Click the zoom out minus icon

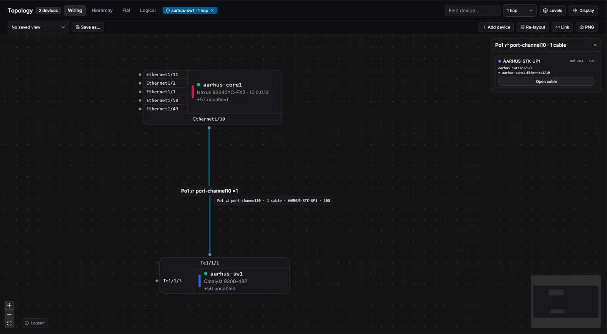pyautogui.click(x=9, y=314)
